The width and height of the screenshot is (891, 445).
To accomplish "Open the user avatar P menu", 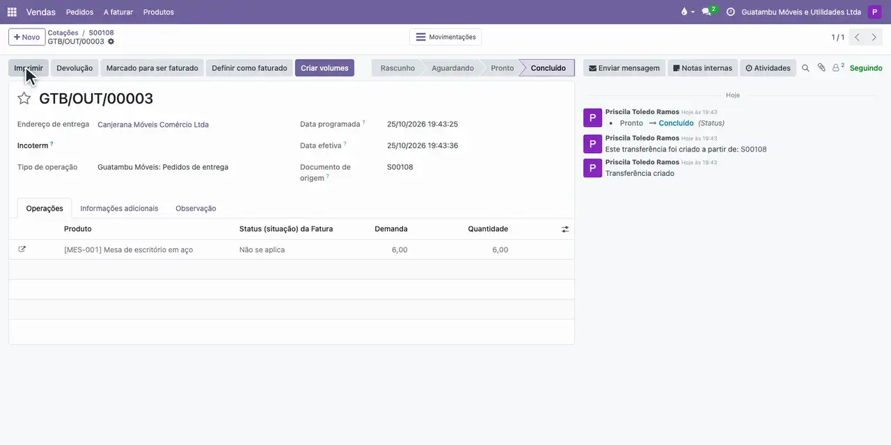I will (874, 12).
